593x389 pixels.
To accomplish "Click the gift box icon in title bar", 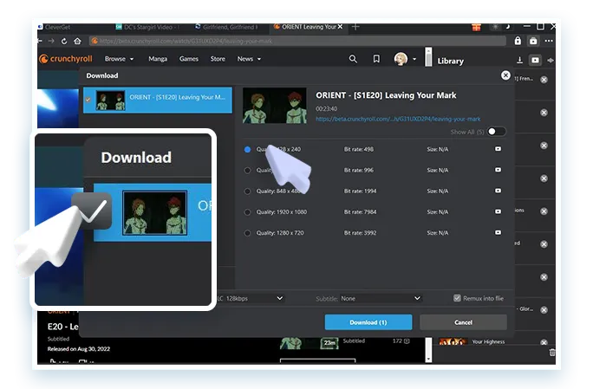I will pos(476,27).
